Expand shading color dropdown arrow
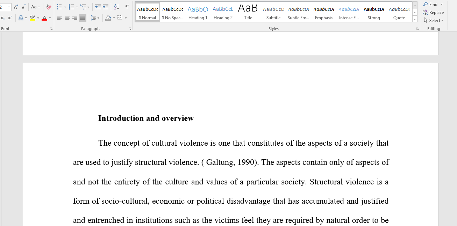The width and height of the screenshot is (457, 226). [x=113, y=18]
